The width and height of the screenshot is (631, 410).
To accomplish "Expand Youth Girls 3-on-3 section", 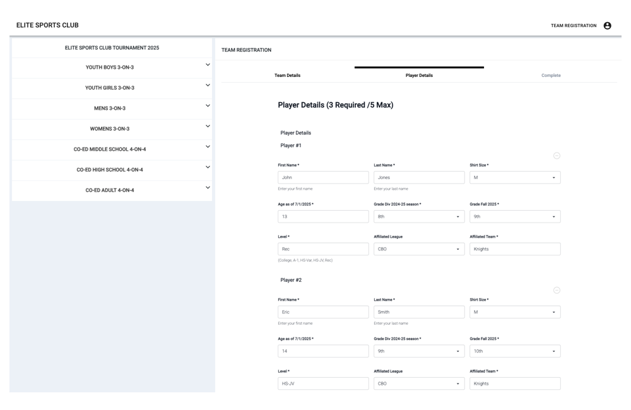I will click(x=208, y=86).
